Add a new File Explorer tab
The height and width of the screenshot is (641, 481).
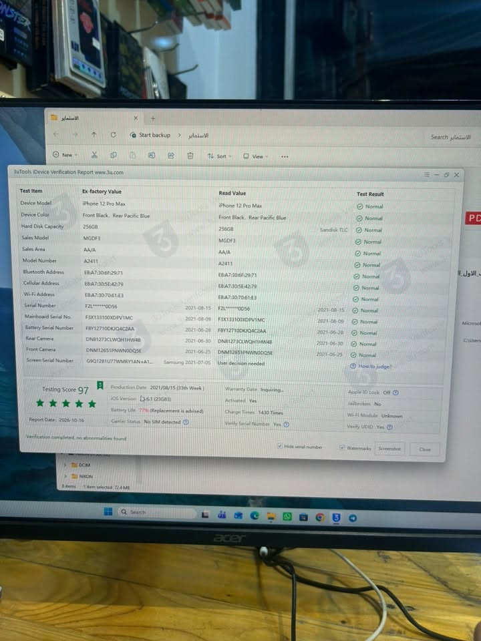pos(153,118)
